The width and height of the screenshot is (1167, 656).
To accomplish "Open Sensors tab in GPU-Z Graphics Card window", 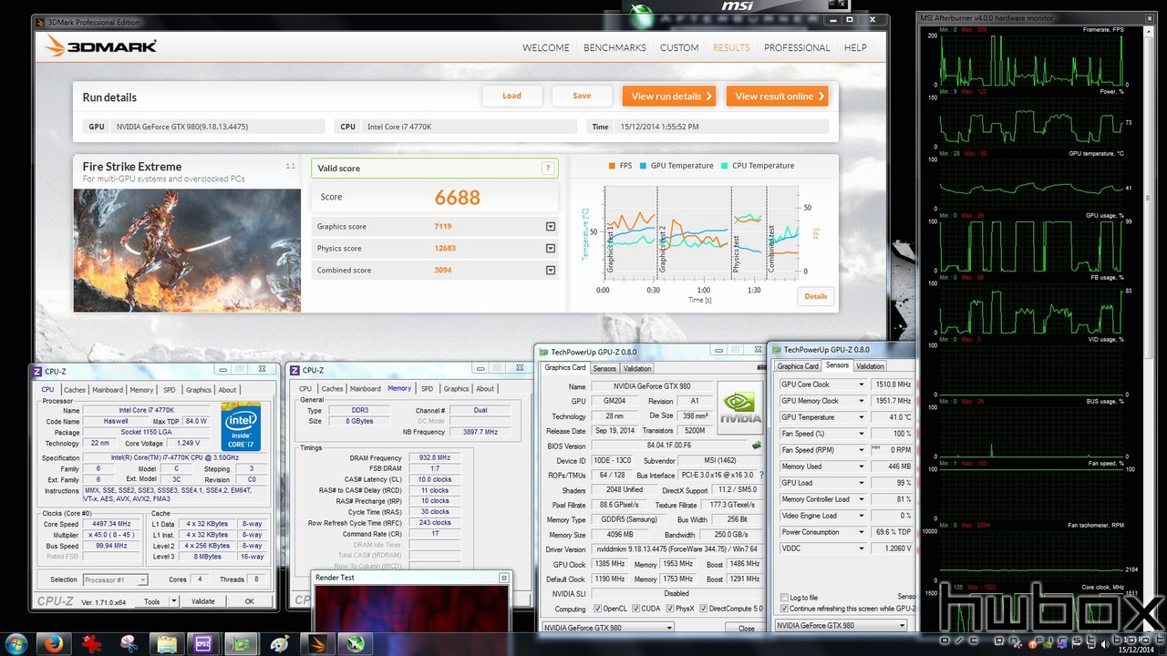I will 604,368.
